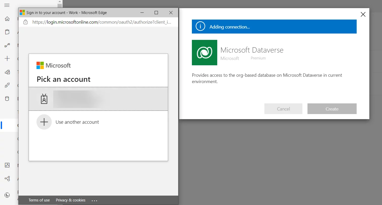Click the sidebar scrollbar up arrow
Image resolution: width=382 pixels, height=205 pixels.
tap(60, 2)
